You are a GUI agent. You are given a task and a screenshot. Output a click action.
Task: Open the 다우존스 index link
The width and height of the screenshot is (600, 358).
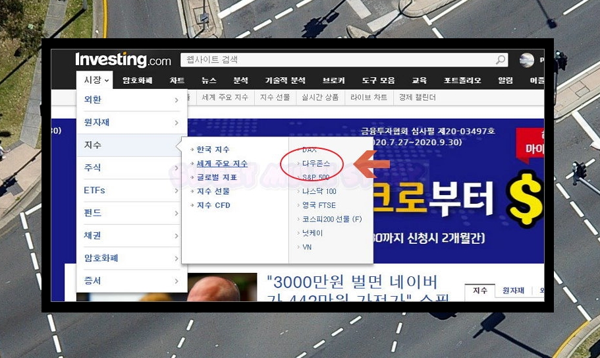click(316, 164)
